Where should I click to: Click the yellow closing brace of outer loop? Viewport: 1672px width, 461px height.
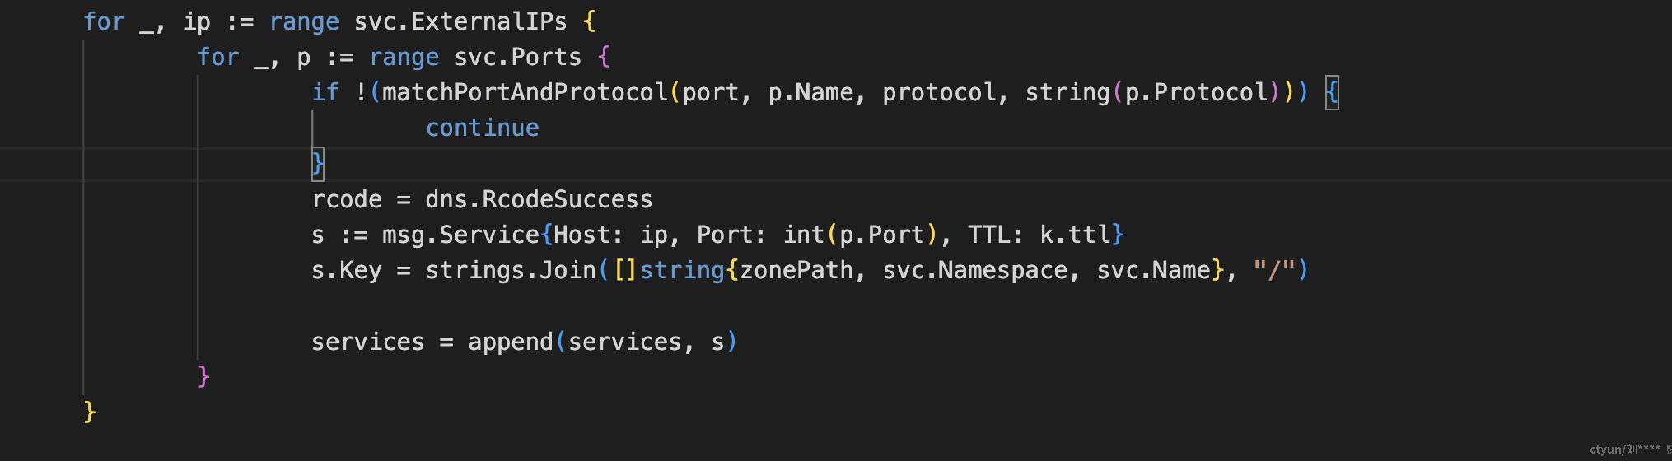point(90,412)
